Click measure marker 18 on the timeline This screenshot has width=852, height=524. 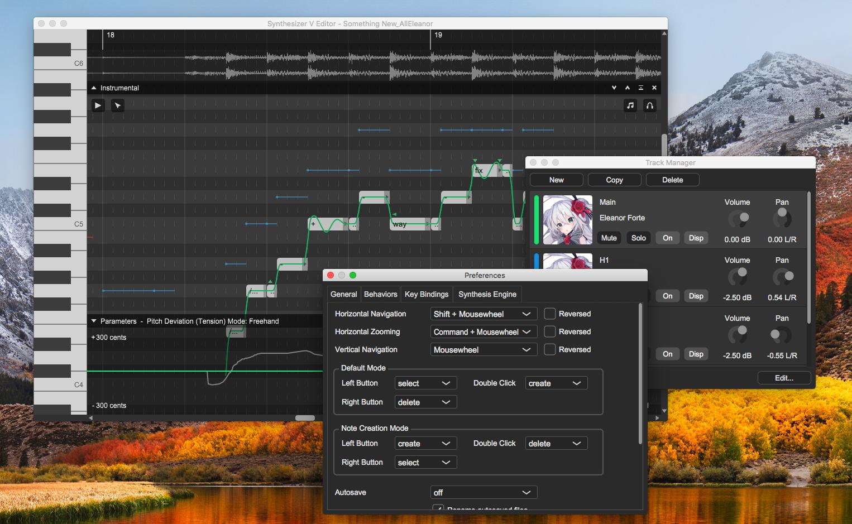[111, 35]
